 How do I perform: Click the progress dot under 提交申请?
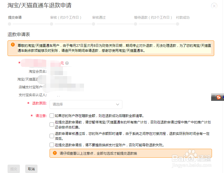click(x=10, y=24)
